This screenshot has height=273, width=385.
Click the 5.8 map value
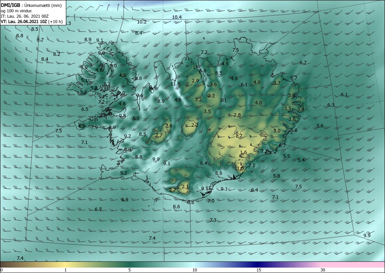[276, 176]
